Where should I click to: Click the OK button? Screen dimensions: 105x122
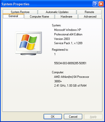click(x=53, y=116)
